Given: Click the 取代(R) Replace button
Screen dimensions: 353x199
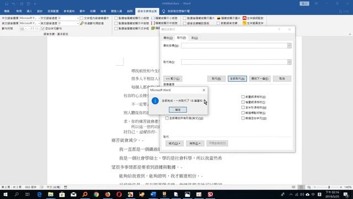Looking at the screenshot, I should tap(216, 78).
